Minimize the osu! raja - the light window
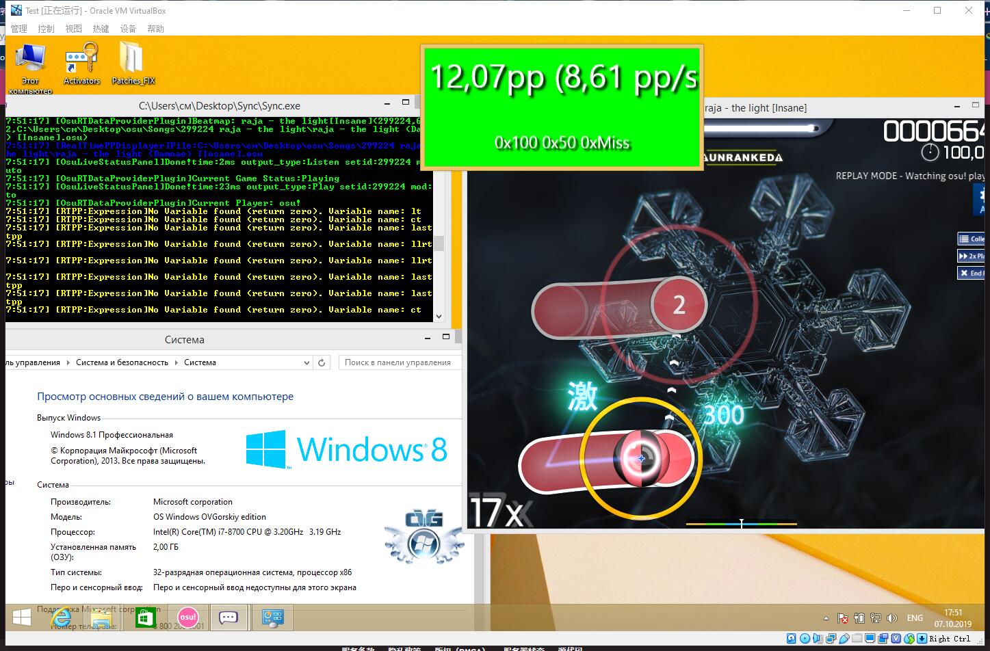Image resolution: width=990 pixels, height=651 pixels. point(958,107)
